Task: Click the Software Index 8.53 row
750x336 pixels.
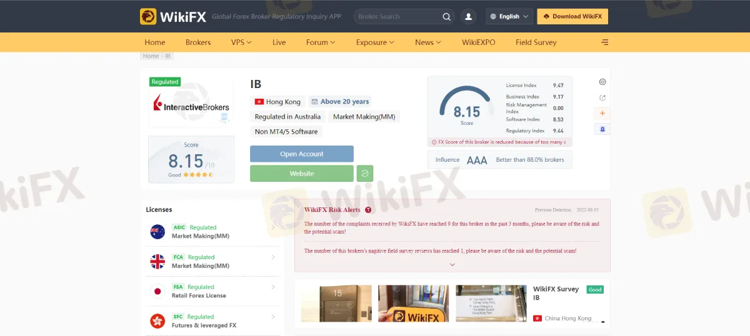Action: (535, 119)
